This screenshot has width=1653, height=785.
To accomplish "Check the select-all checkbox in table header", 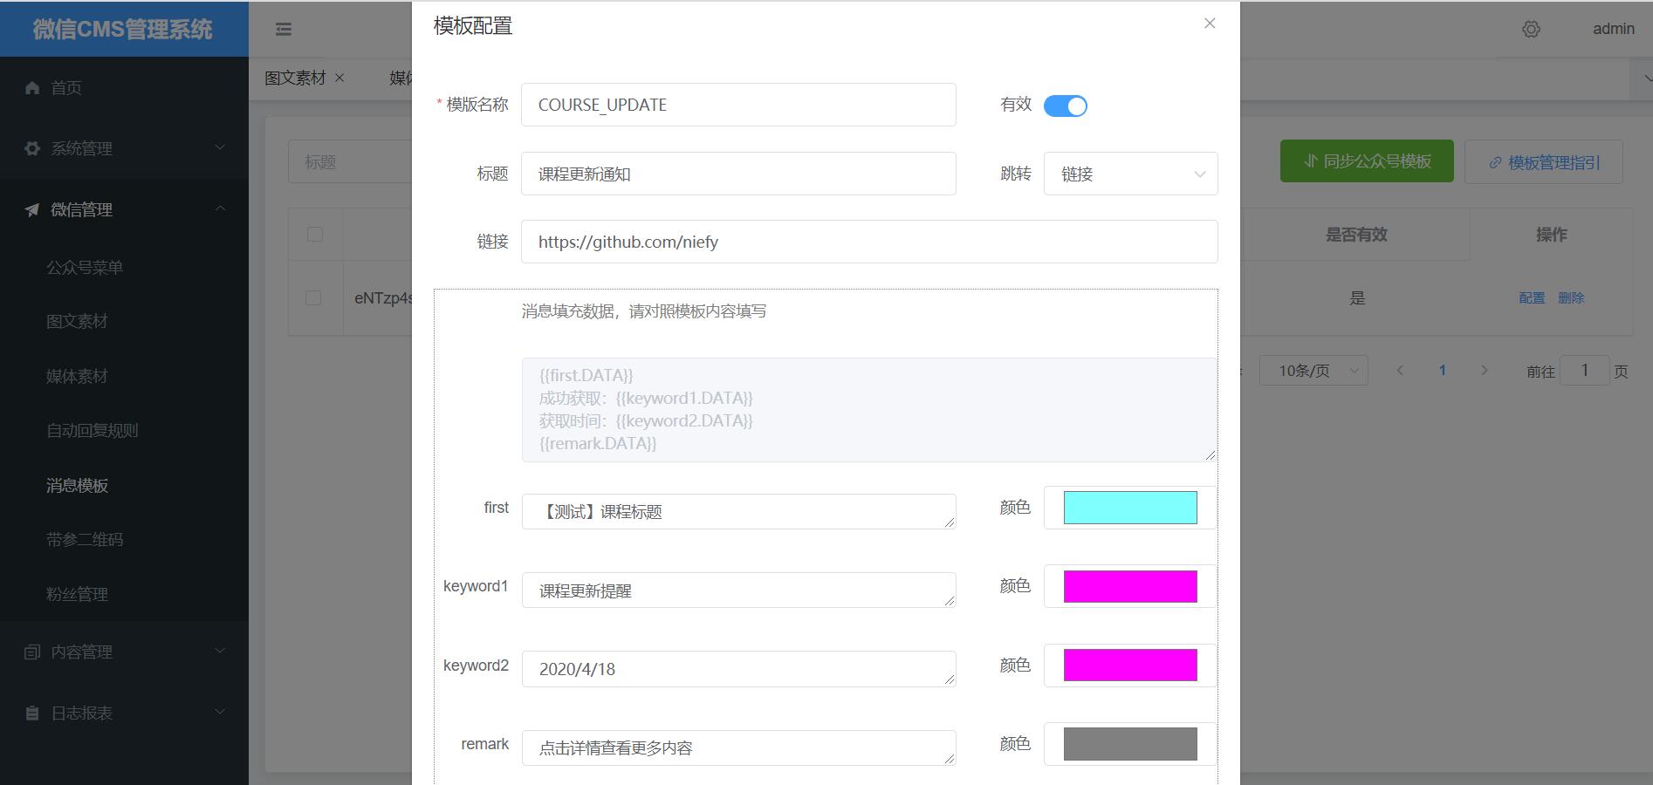I will (x=314, y=234).
